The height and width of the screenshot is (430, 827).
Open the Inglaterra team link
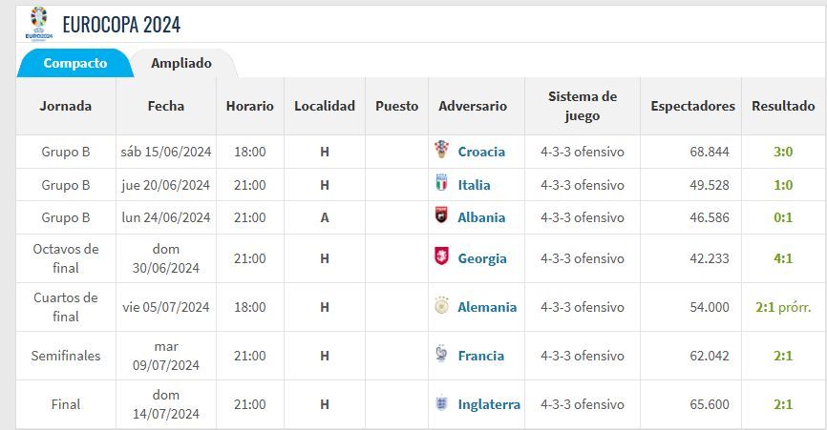489,404
